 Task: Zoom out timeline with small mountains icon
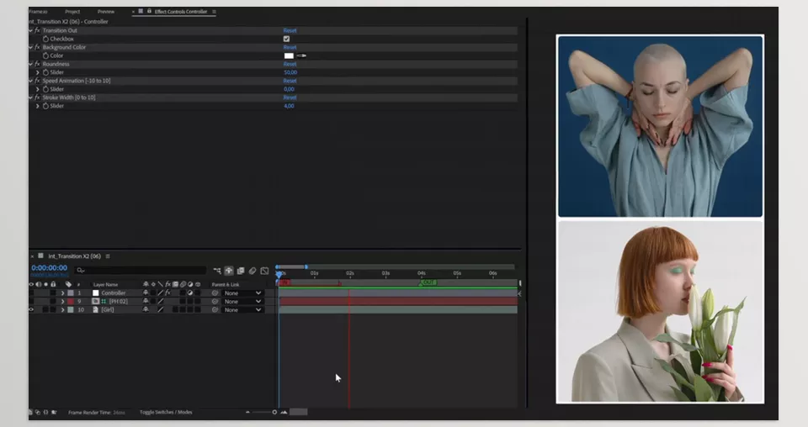coord(247,412)
